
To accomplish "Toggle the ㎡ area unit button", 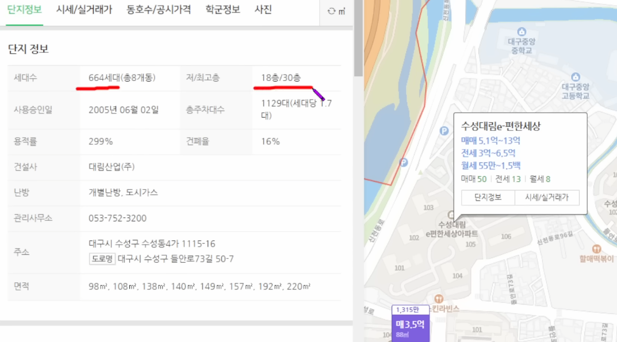I will coord(336,11).
